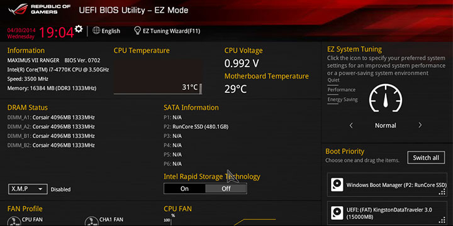Click SATA P6: N/A entry

[x=173, y=164]
